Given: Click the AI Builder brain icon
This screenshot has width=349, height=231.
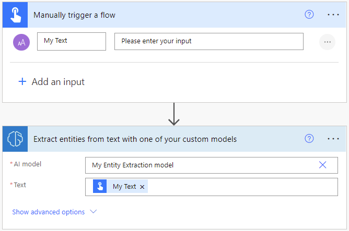Looking at the screenshot, I should tap(16, 139).
